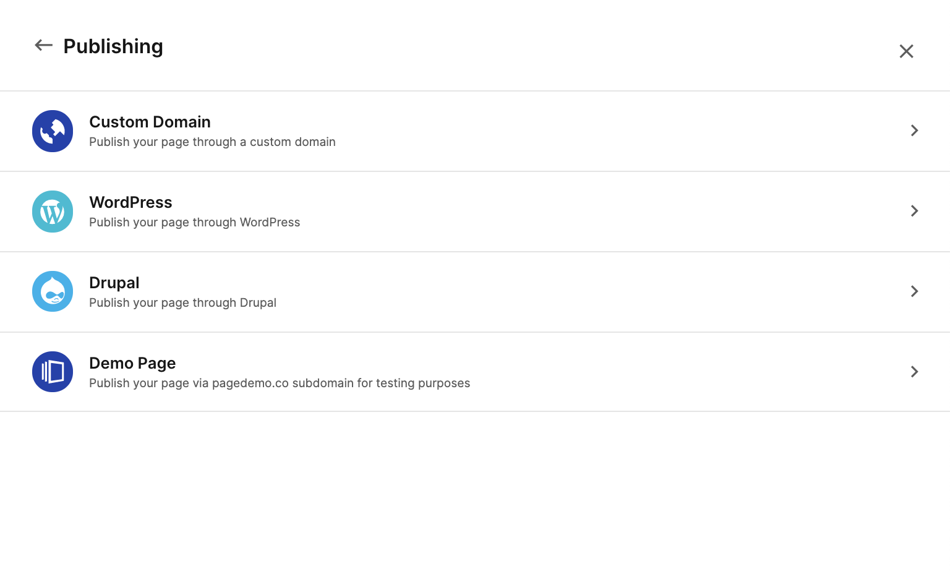Click 'Publish your page through Drupal' text
The width and height of the screenshot is (950, 574).
click(182, 303)
